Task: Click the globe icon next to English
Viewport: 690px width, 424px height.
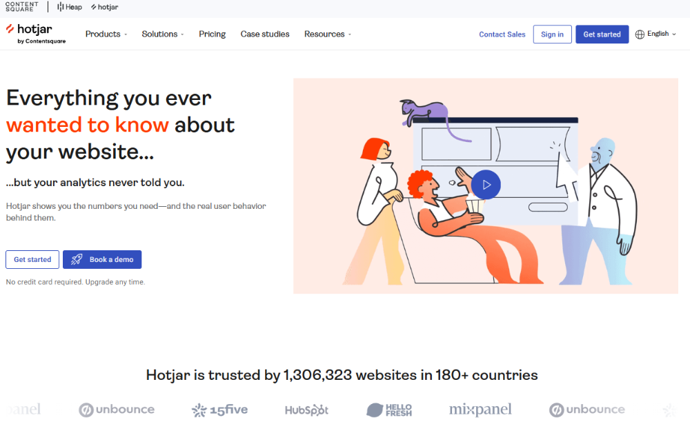Action: tap(641, 33)
